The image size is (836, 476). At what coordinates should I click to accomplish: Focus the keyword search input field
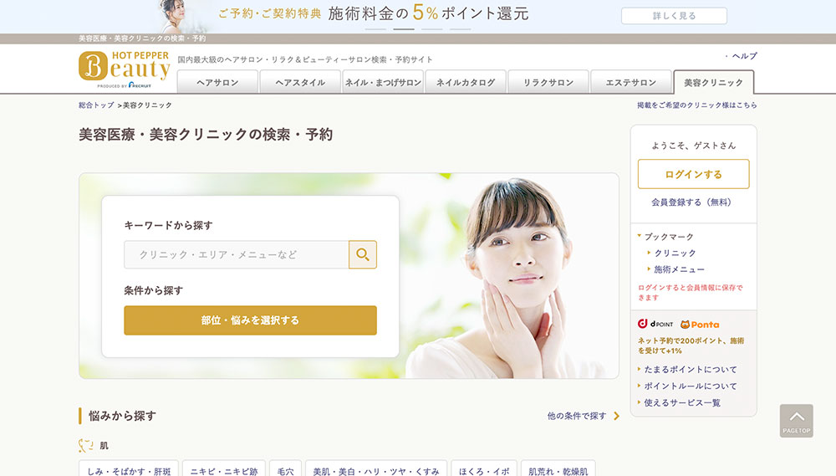pos(237,254)
